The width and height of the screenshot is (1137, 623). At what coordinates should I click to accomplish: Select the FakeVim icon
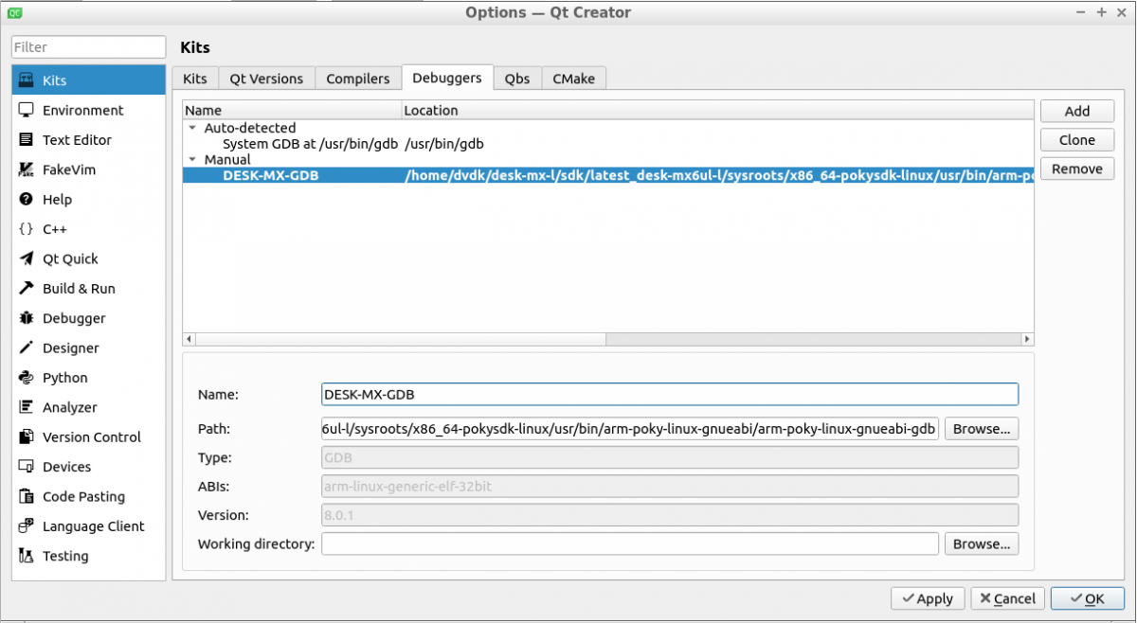(x=27, y=170)
